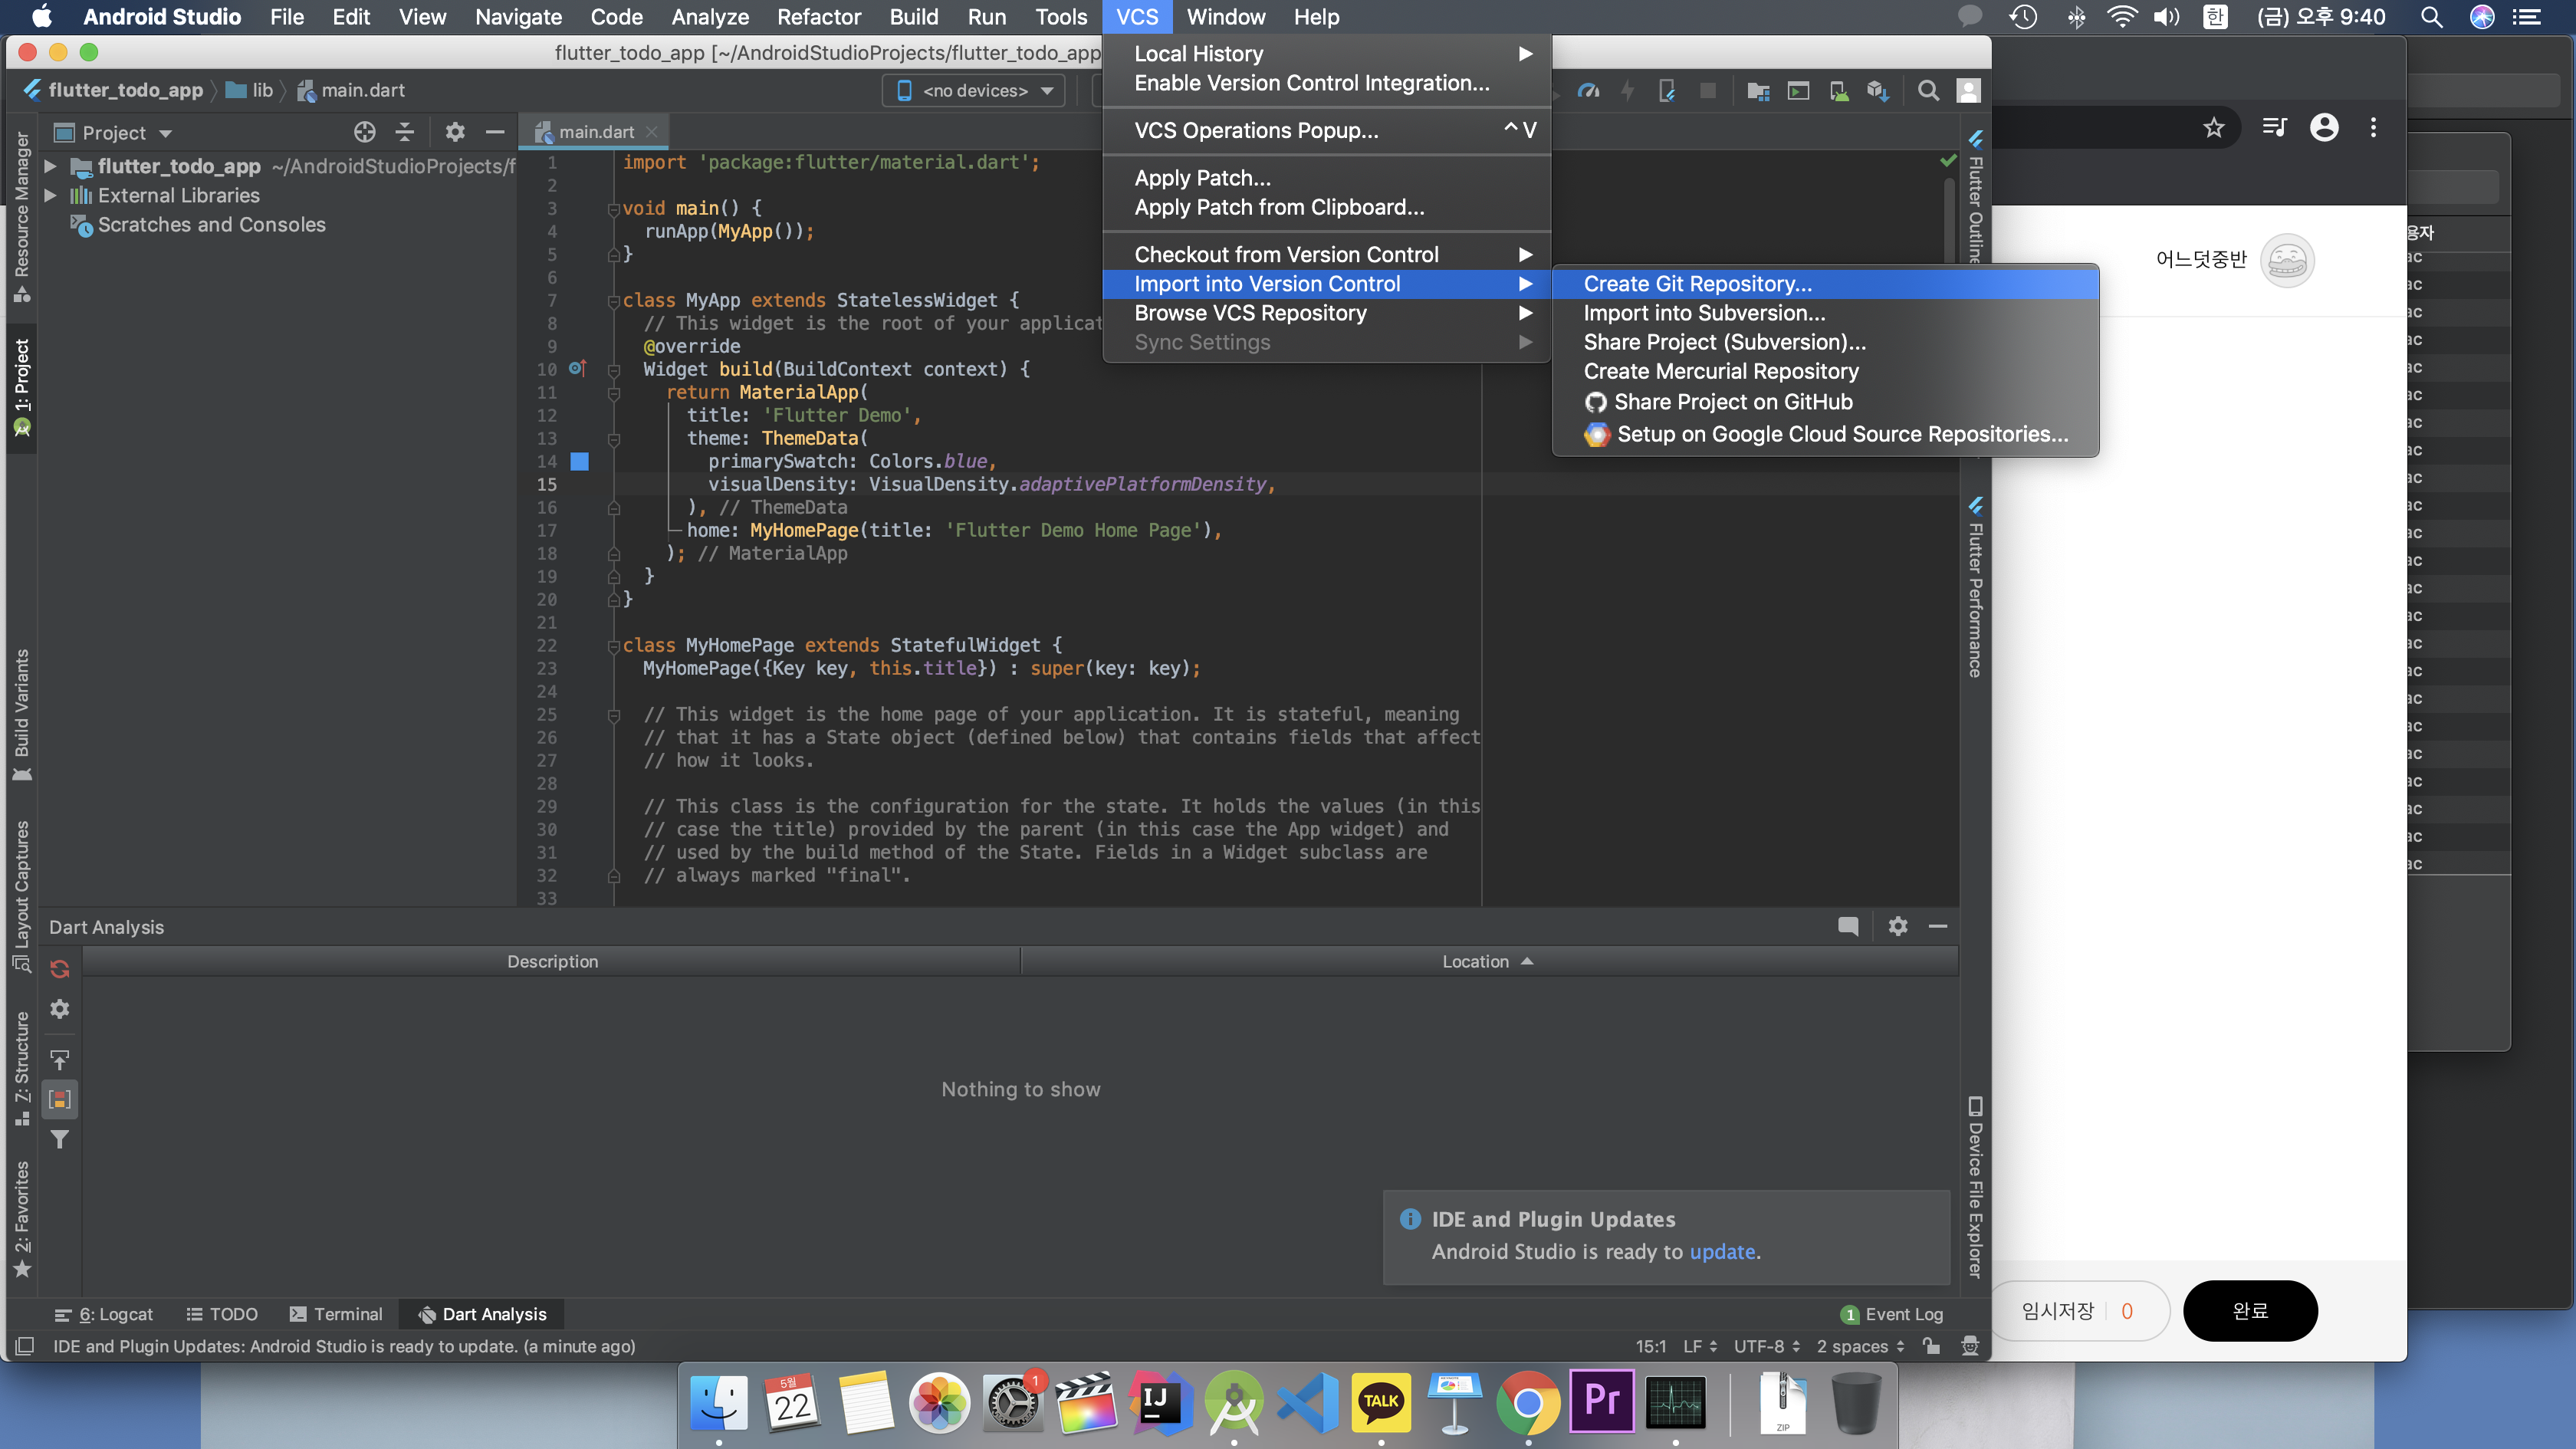
Task: Restart the Dart Analysis Server icon
Action: click(x=60, y=969)
